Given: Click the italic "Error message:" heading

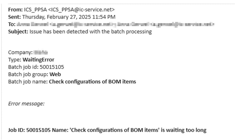Looking at the screenshot, I should (x=26, y=104).
